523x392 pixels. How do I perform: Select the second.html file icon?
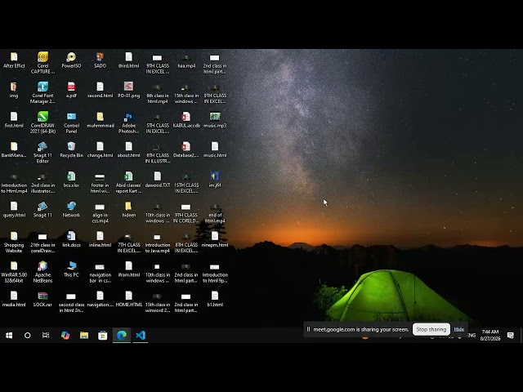point(100,91)
